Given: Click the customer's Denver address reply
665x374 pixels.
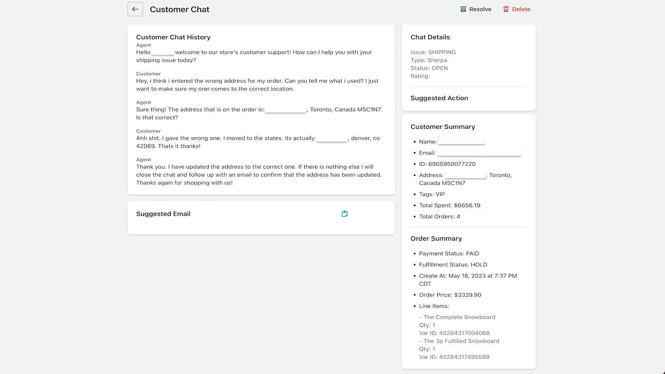Looking at the screenshot, I should 258,142.
